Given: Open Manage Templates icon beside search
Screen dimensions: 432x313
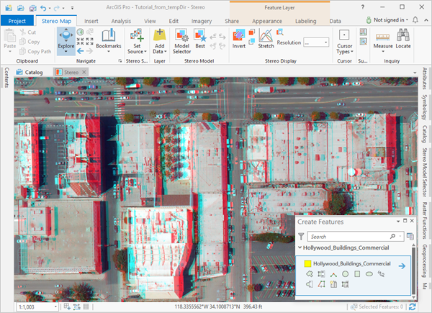Looking at the screenshot, I should point(410,237).
